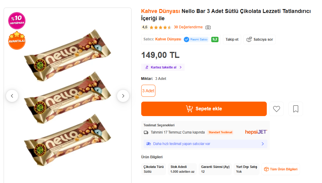Click the Resmi Satıcı verified badge
Viewport: 322px width, 183px height.
click(x=196, y=39)
